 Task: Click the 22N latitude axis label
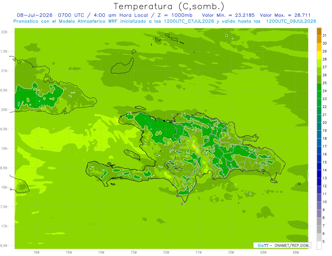click(x=4, y=32)
